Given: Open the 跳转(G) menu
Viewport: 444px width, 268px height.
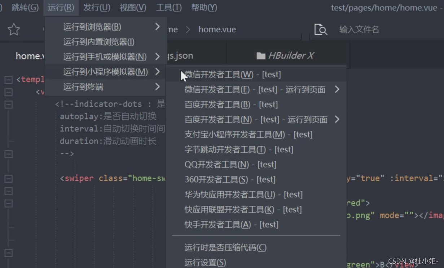Looking at the screenshot, I should (x=25, y=7).
